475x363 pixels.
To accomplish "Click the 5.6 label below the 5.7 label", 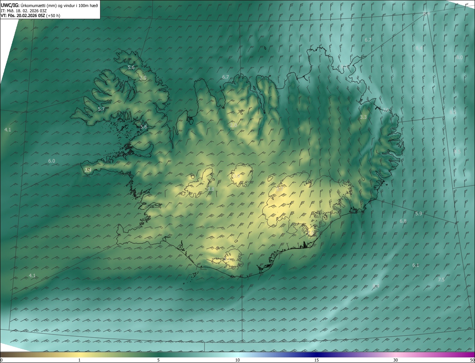I will 144,127.
